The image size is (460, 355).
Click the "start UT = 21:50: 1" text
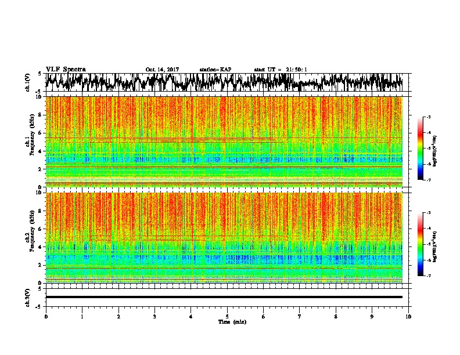click(281, 70)
